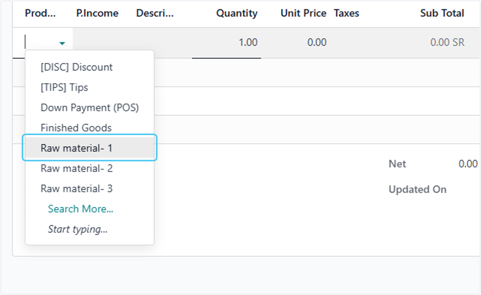This screenshot has height=295, width=481.
Task: Select Raw material- 2 option
Action: tap(90, 168)
